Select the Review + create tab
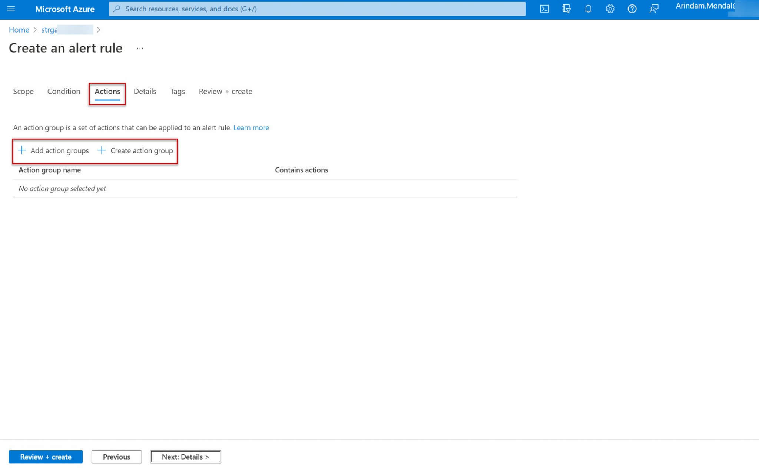Image resolution: width=759 pixels, height=471 pixels. (225, 92)
